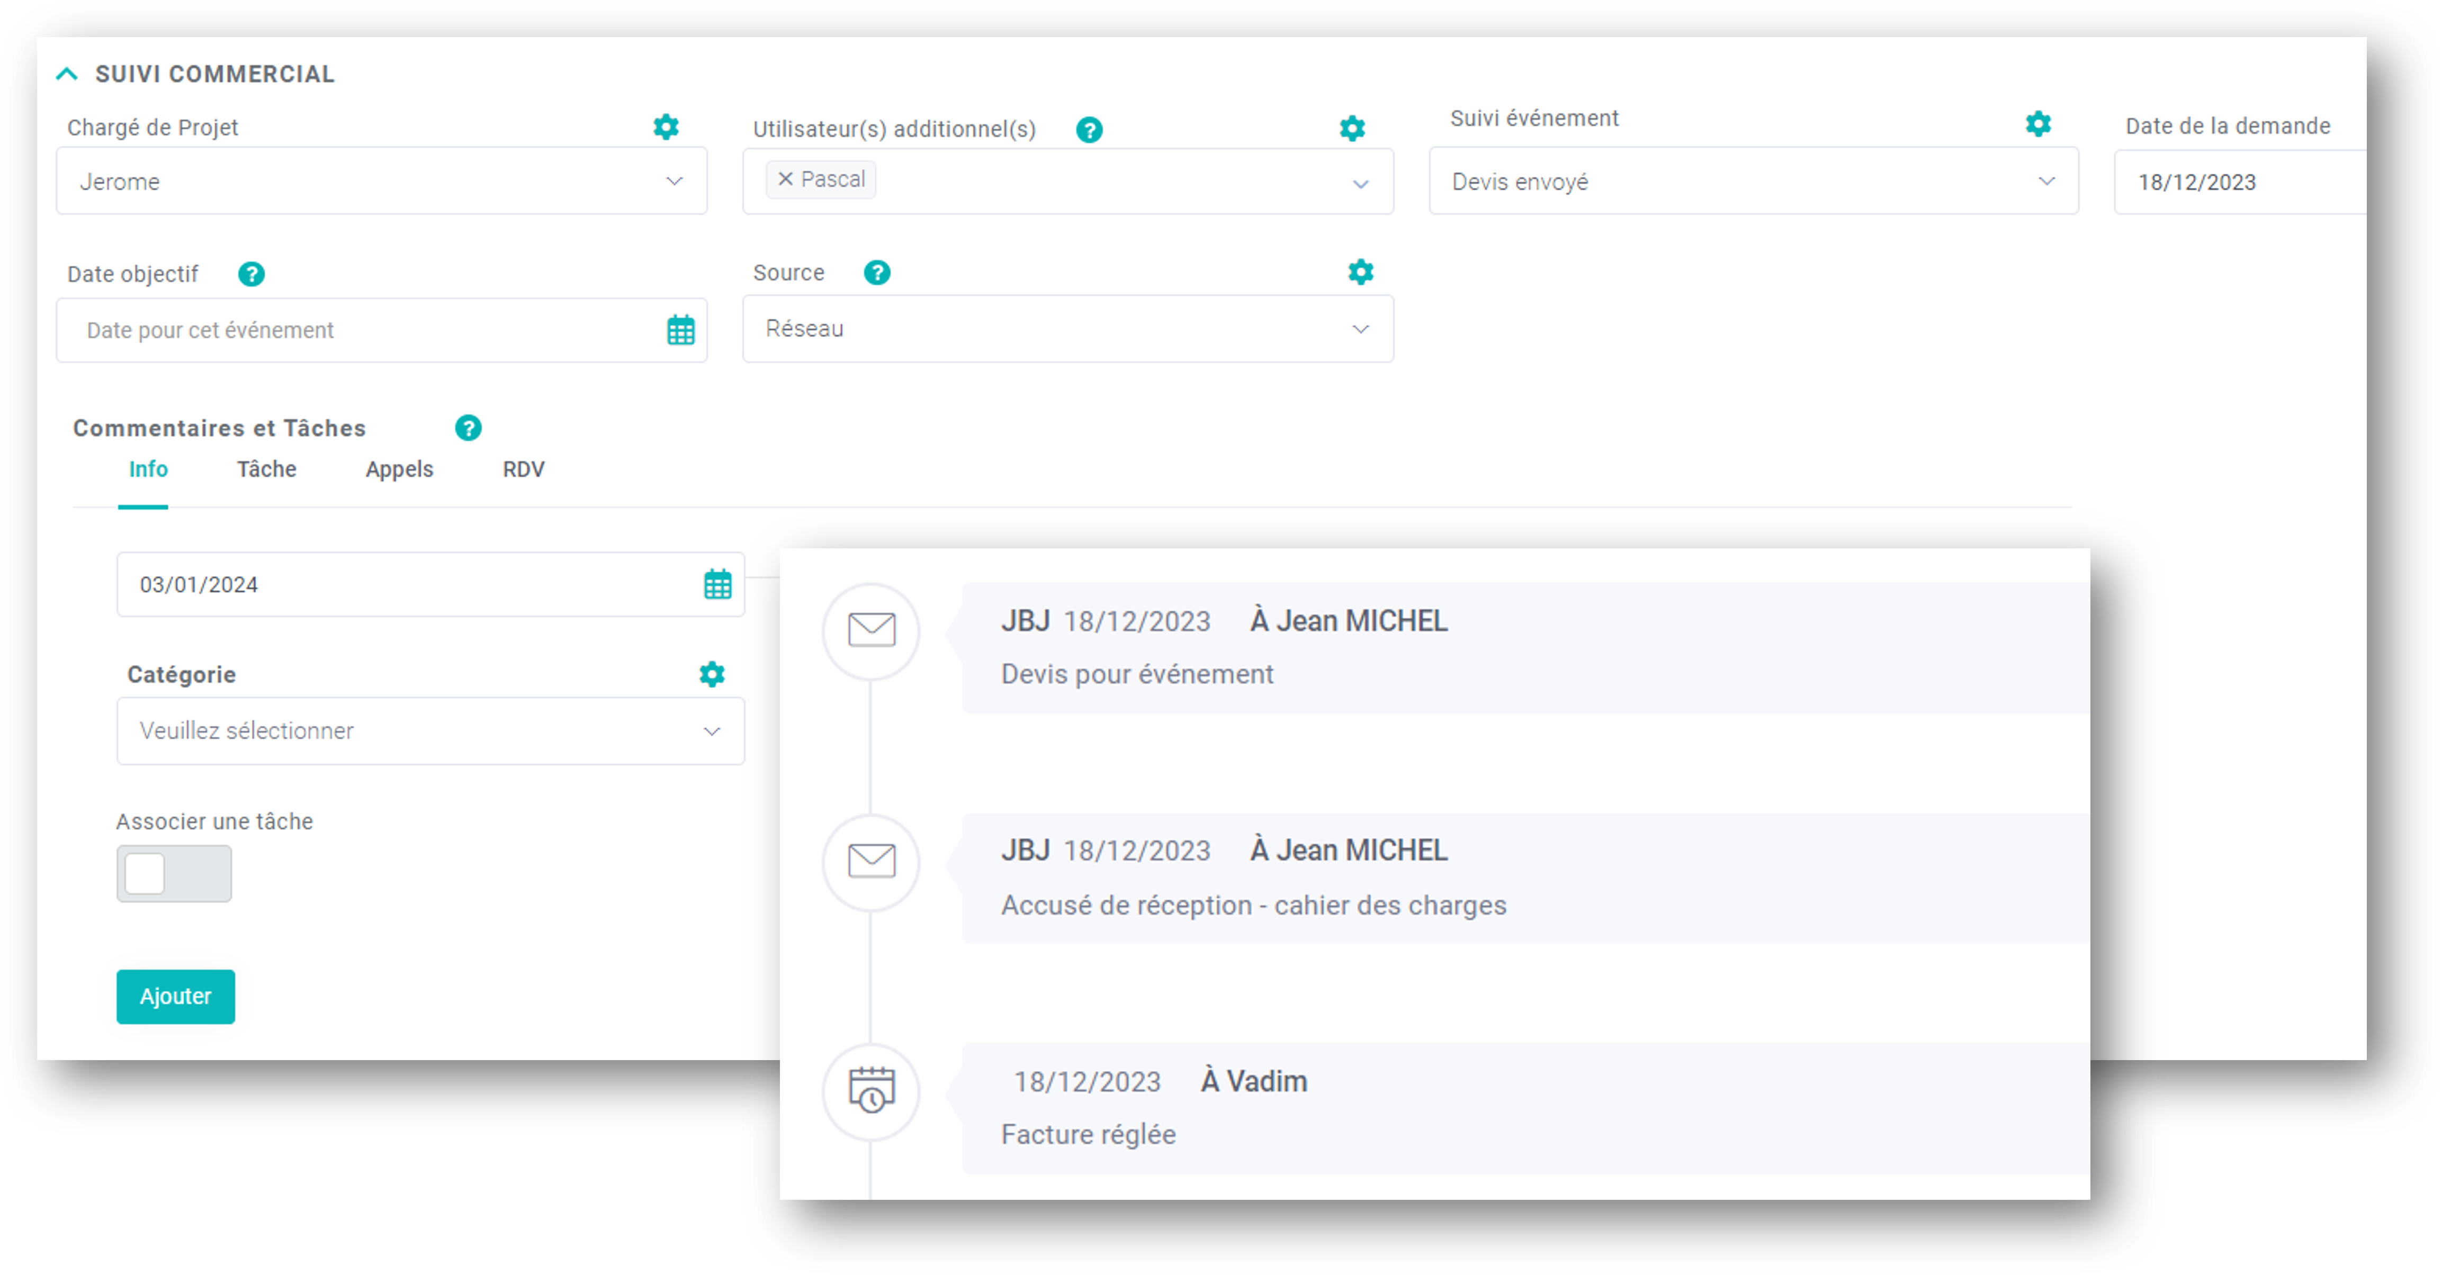Viewport: 2442px width, 1275px height.
Task: Click Date de la demande field 18/12/2023
Action: [2240, 181]
